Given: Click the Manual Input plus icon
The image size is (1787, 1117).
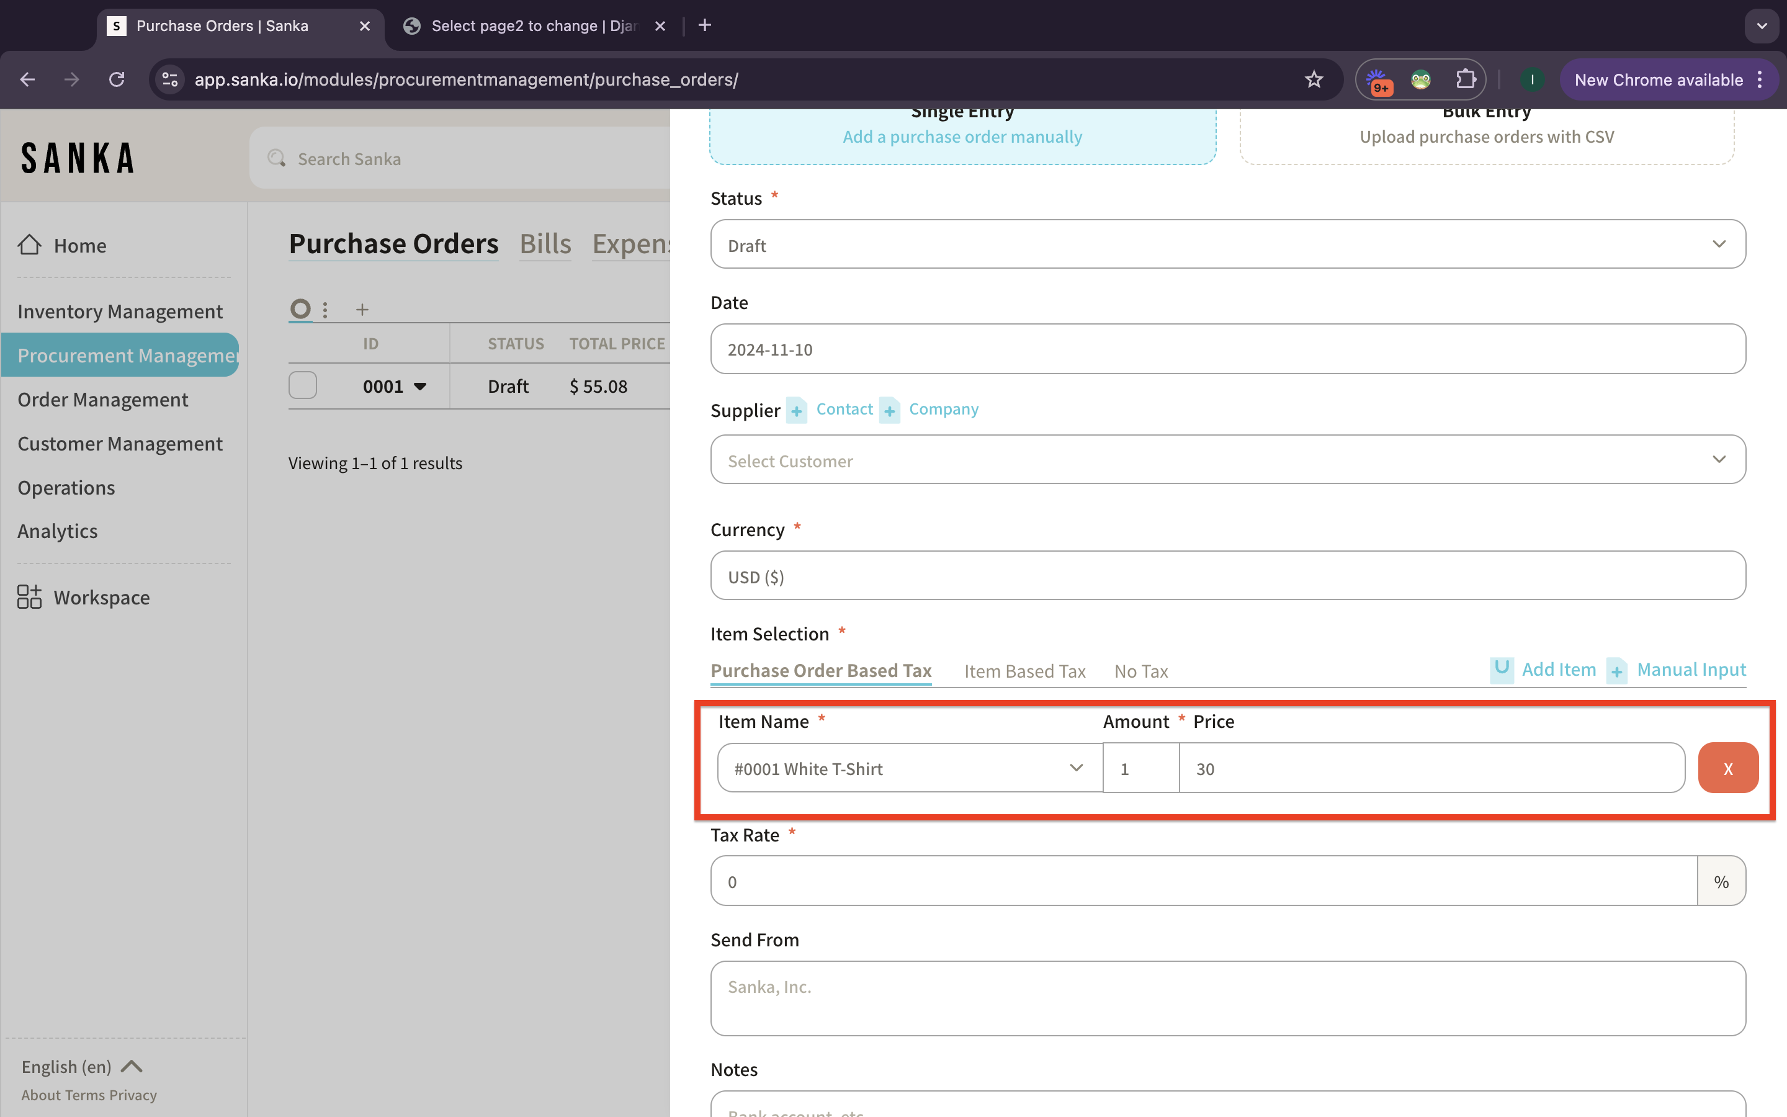Looking at the screenshot, I should pos(1616,671).
